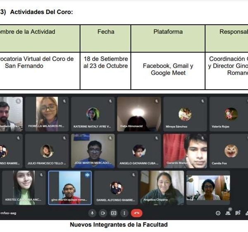Click 'KATERINE NATALY AYRE V...' name label
This screenshot has width=248, height=232.
tap(92, 126)
